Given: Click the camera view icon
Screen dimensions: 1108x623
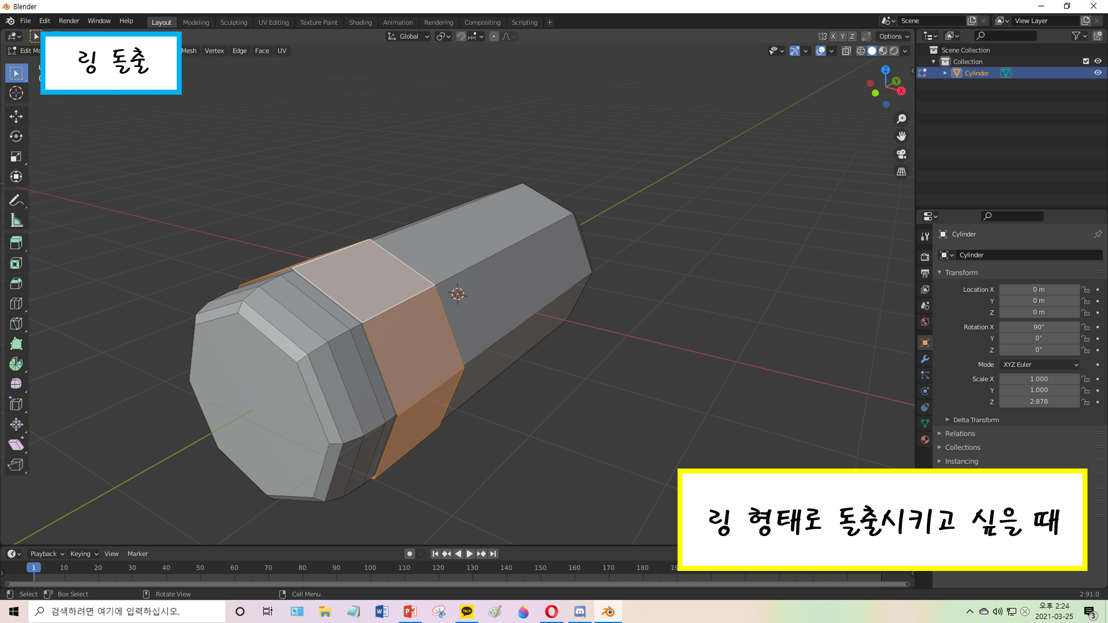Looking at the screenshot, I should 901,154.
